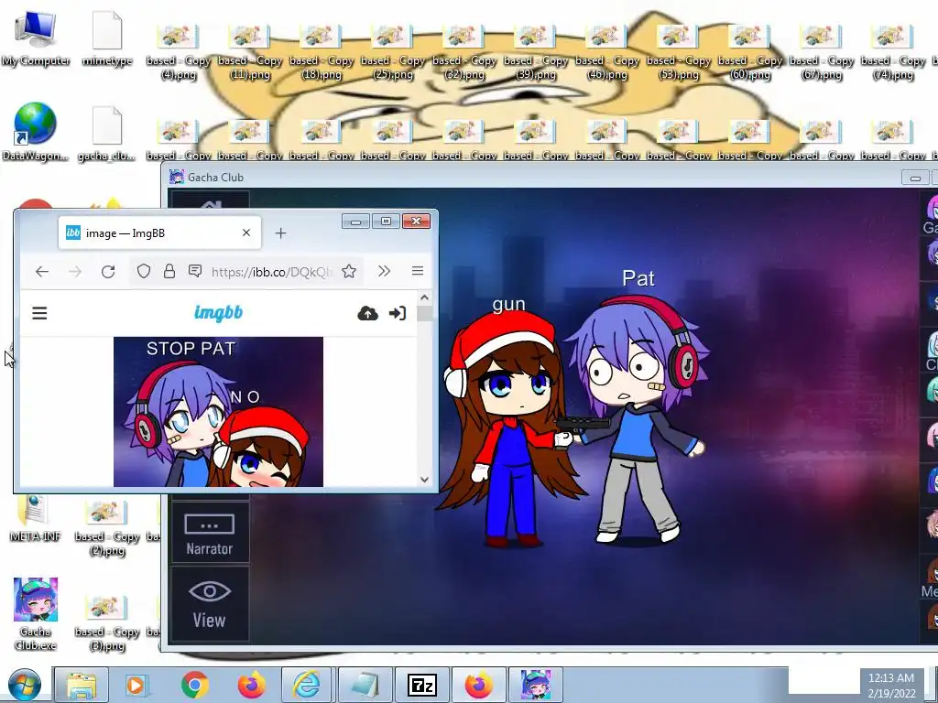The height and width of the screenshot is (703, 938).
Task: Open based - Copy (11).png file
Action: click(250, 51)
